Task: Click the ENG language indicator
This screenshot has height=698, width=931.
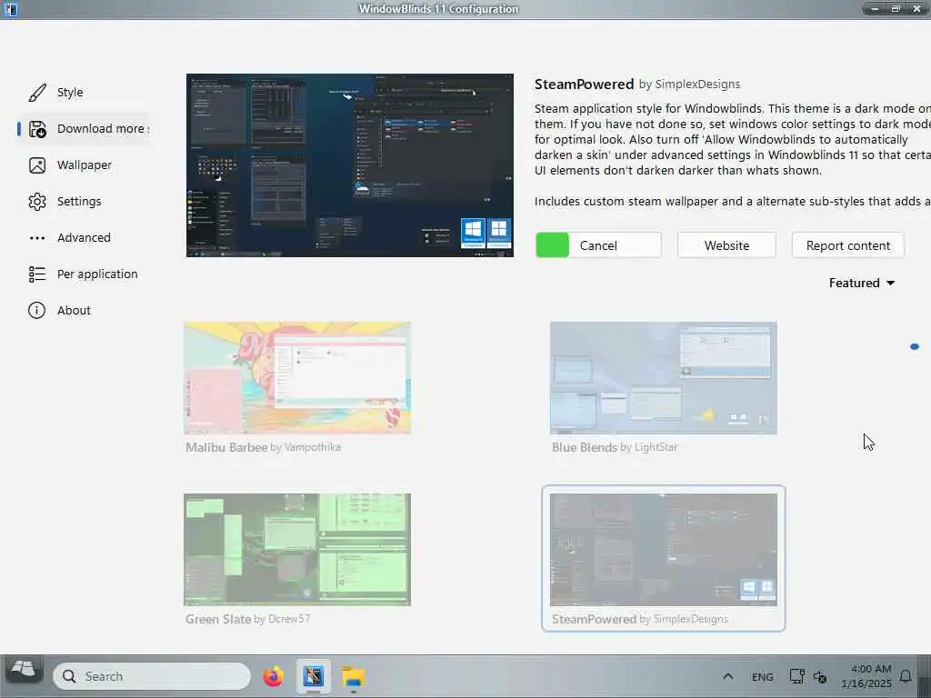Action: tap(763, 677)
